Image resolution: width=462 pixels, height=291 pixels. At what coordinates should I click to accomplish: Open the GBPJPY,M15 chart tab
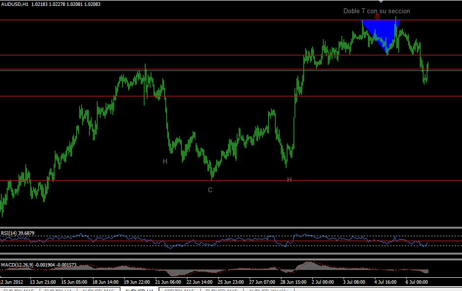180,290
